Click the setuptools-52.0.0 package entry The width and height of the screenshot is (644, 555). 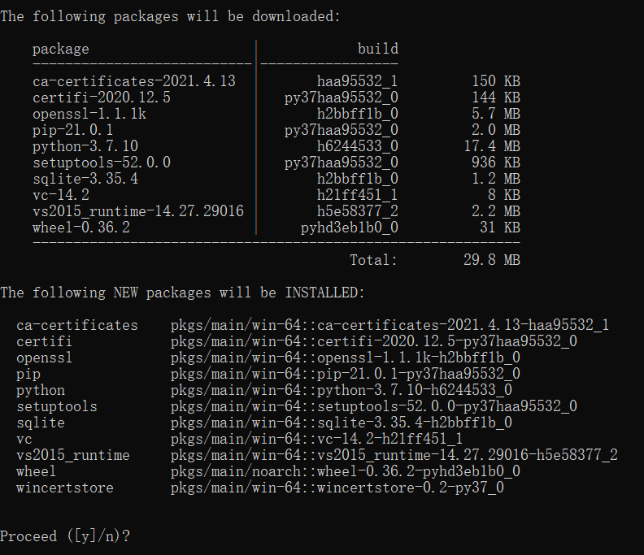(102, 163)
